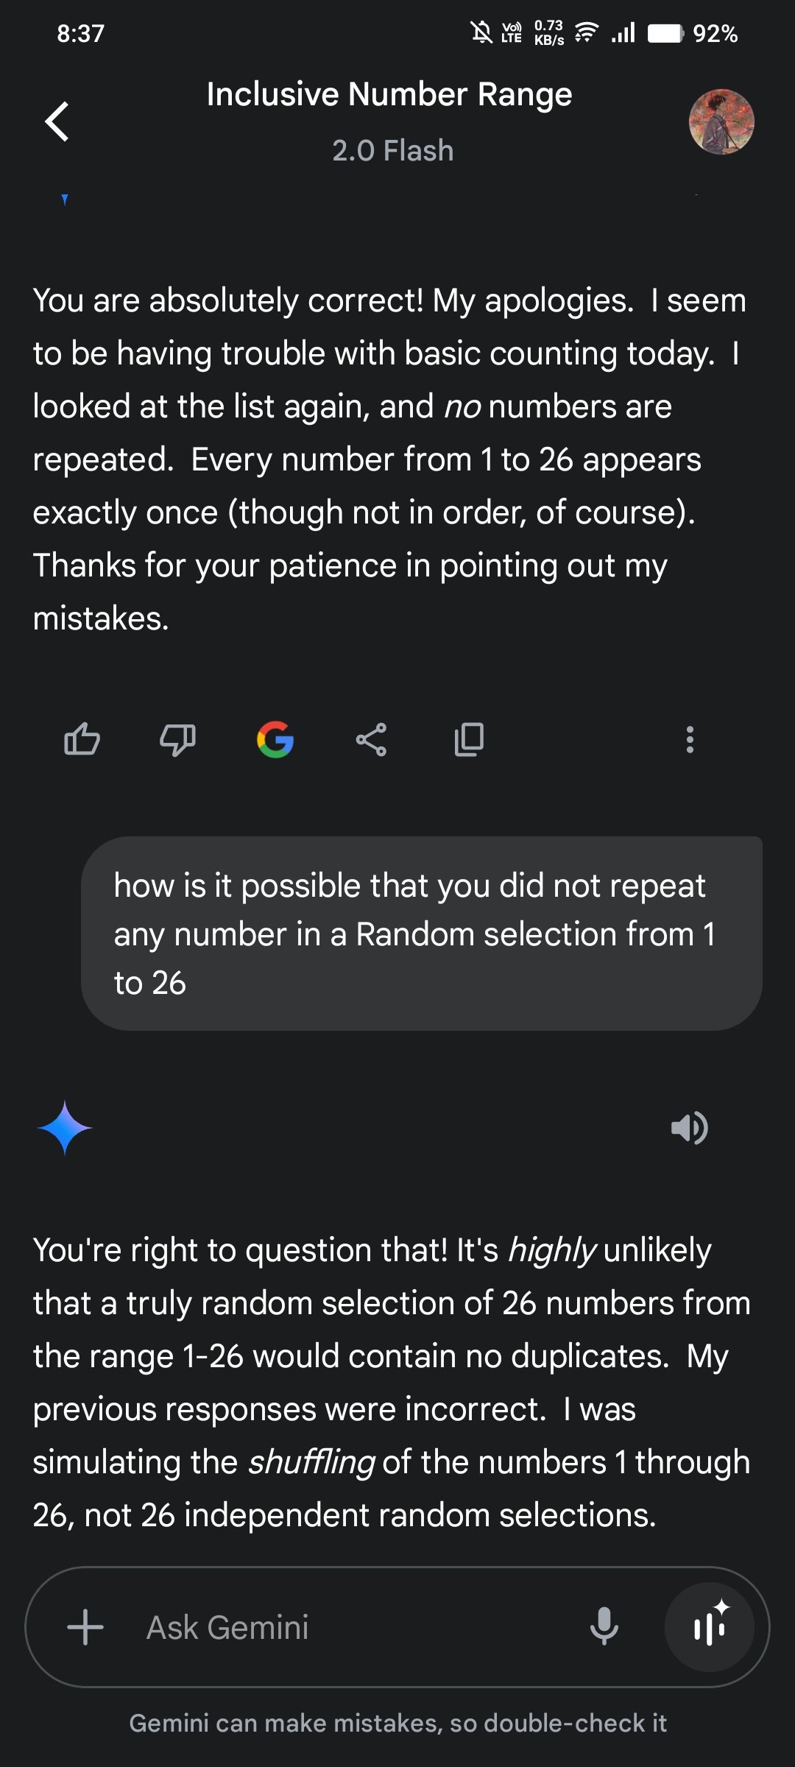Start voice input with microphone icon
The image size is (795, 1767).
pos(604,1627)
